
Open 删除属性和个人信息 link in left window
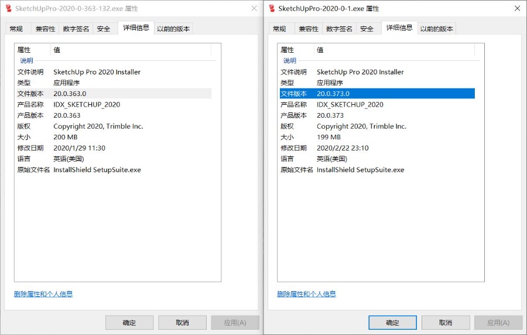43,294
